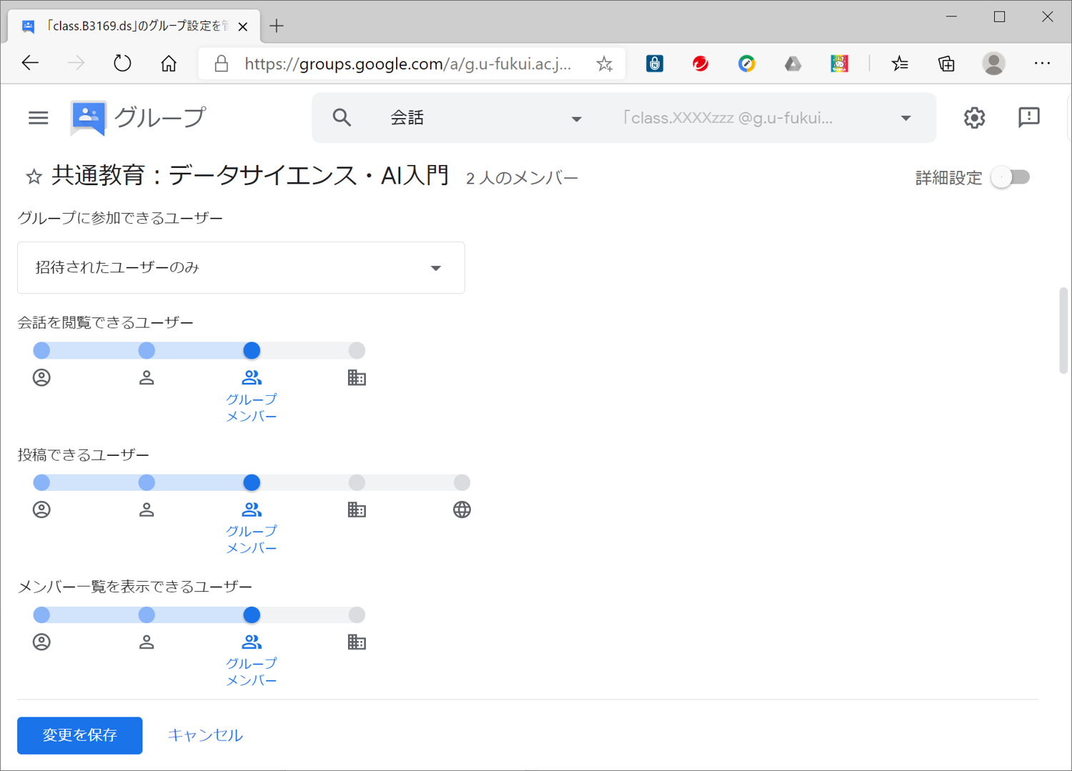Expand the search options arrow in search box
This screenshot has width=1072, height=771.
905,119
